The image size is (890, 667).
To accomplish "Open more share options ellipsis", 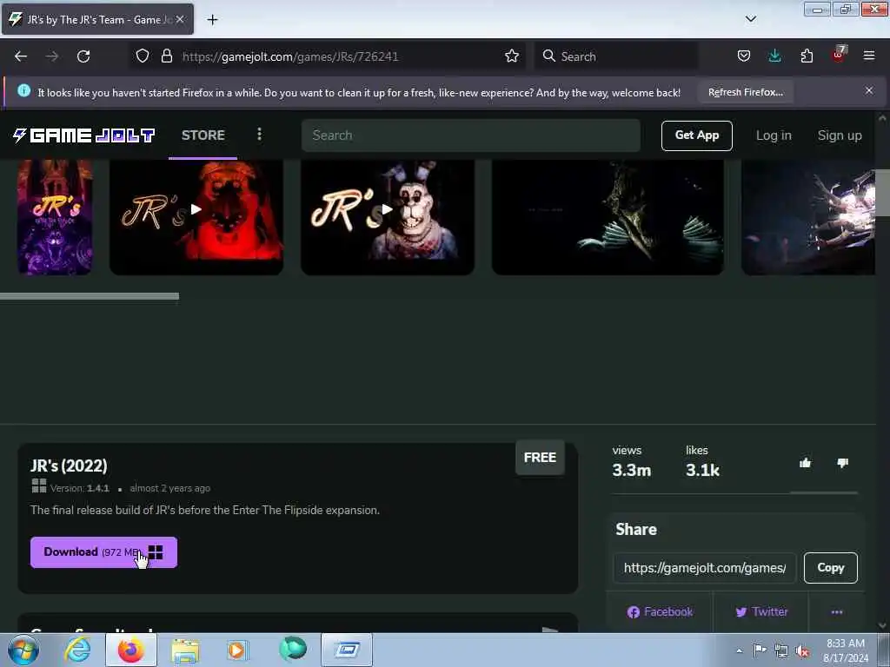I will (837, 612).
